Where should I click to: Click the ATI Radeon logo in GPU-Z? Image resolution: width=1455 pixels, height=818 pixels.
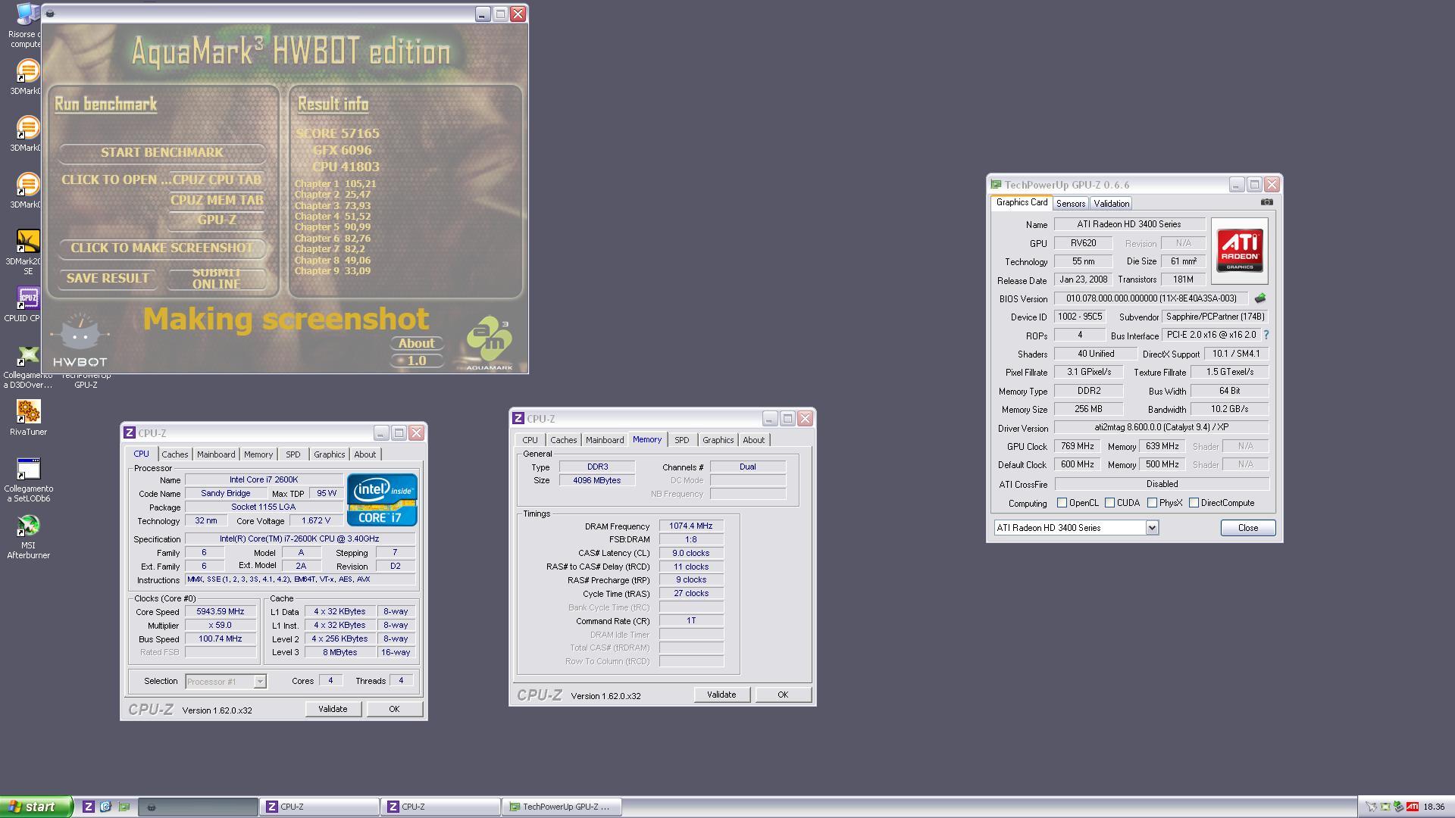[1240, 251]
